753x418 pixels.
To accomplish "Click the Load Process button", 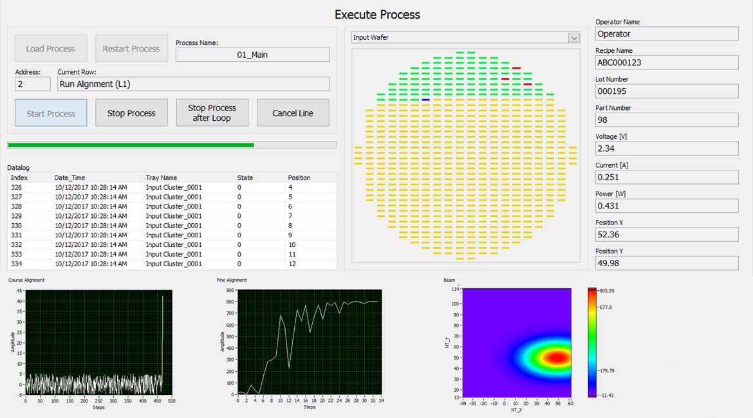I will pyautogui.click(x=50, y=48).
